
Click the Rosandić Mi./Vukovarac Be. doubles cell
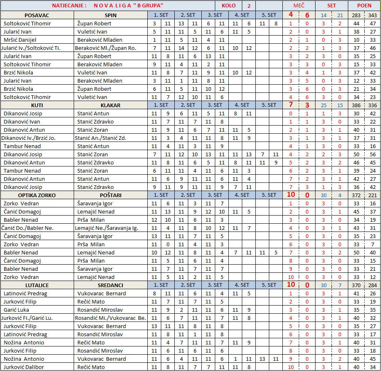coord(110,318)
